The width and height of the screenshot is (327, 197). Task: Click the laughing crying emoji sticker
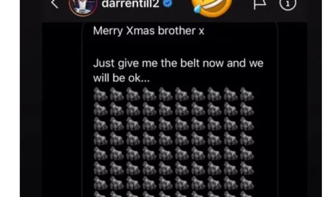(x=212, y=7)
